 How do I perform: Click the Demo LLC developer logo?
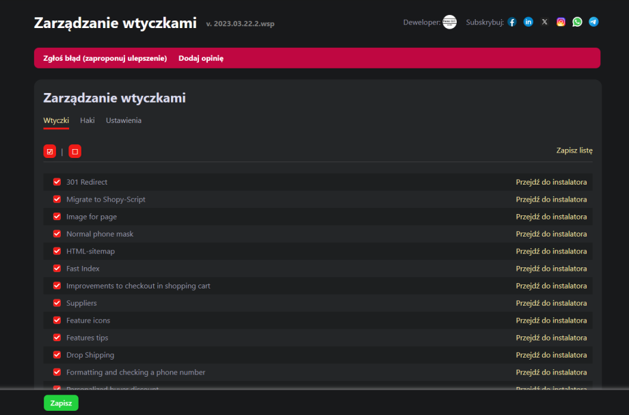pos(450,22)
